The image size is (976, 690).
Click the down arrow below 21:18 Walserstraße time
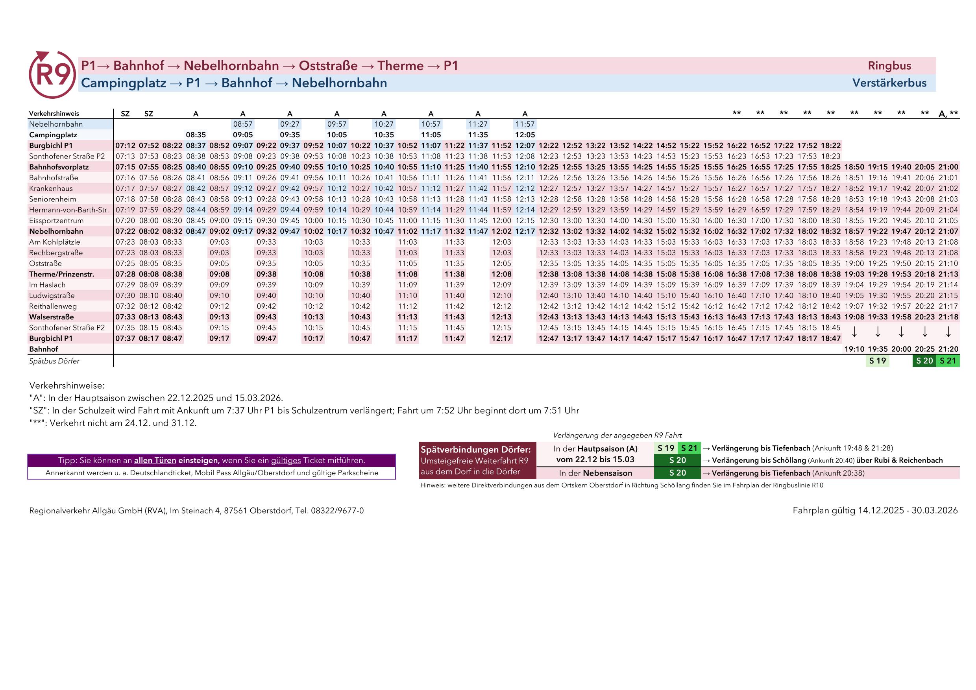point(948,332)
